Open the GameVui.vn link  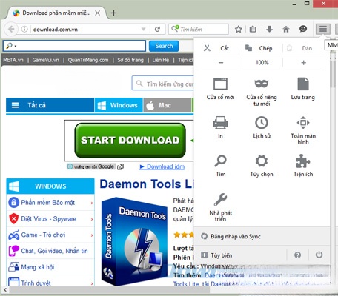coord(46,60)
